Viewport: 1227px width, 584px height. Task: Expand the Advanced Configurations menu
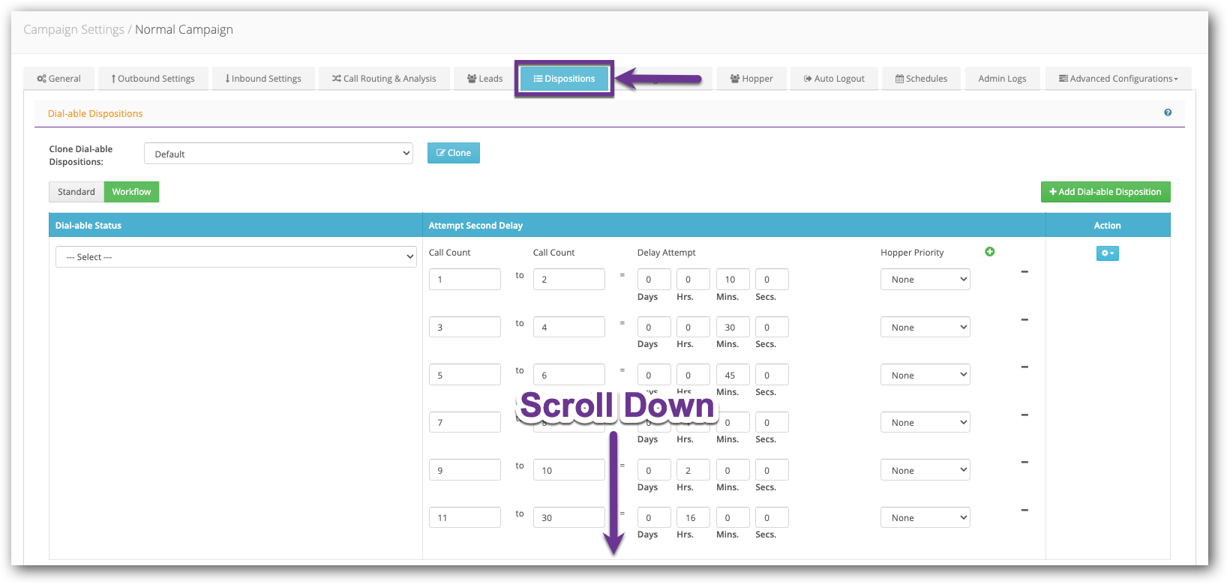click(x=1118, y=79)
